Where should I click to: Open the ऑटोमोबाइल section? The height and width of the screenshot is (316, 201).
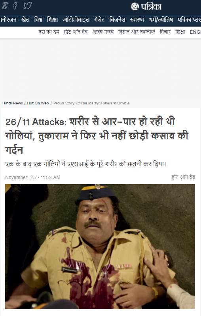[x=76, y=20]
